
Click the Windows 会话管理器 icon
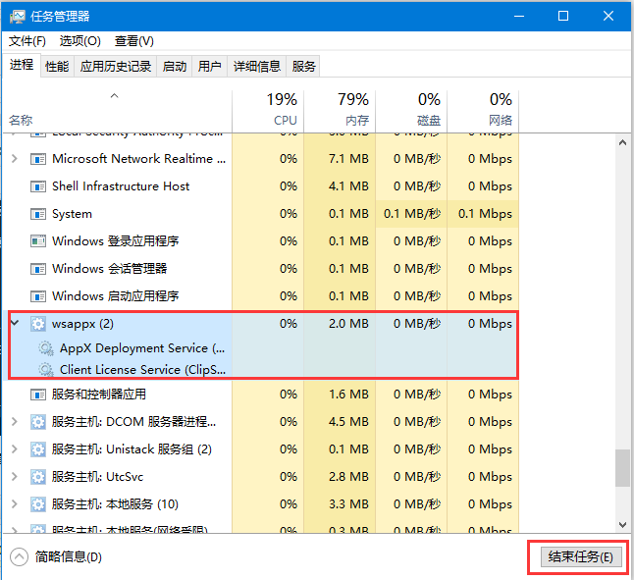[38, 269]
